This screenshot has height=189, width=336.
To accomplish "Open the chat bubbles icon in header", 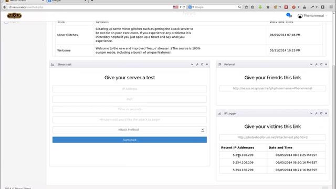I will point(289,15).
